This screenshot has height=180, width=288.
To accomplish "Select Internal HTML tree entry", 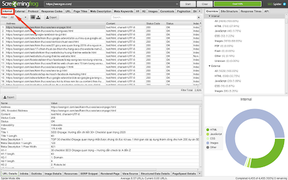I will [x=227, y=26].
